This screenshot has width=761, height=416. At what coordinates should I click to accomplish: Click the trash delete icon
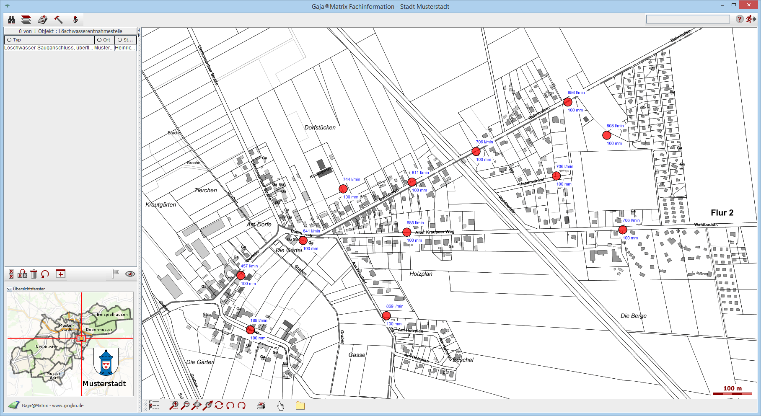34,274
